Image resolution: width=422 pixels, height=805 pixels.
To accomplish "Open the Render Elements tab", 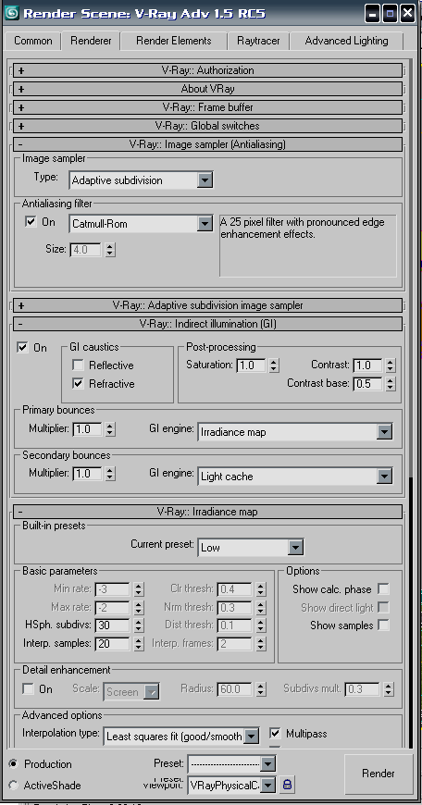I will click(174, 41).
